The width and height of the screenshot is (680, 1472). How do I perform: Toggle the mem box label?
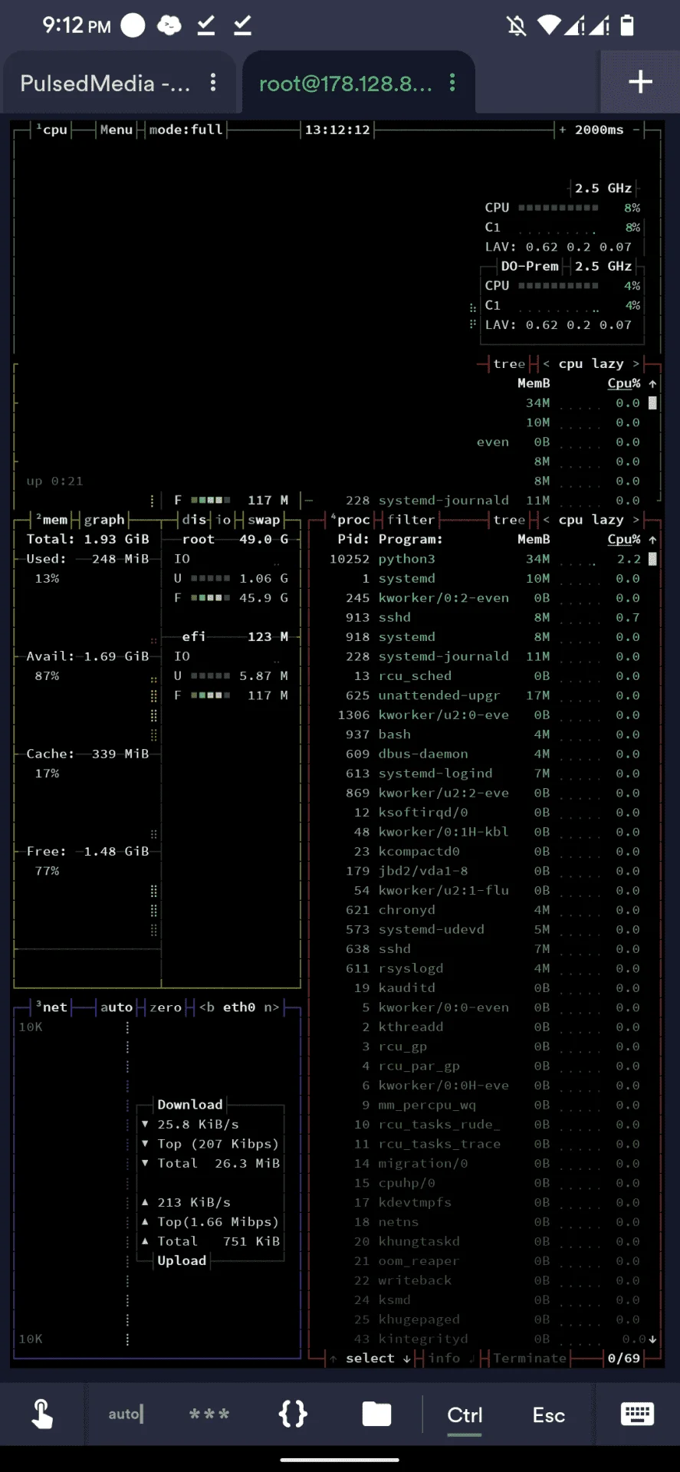pyautogui.click(x=52, y=520)
